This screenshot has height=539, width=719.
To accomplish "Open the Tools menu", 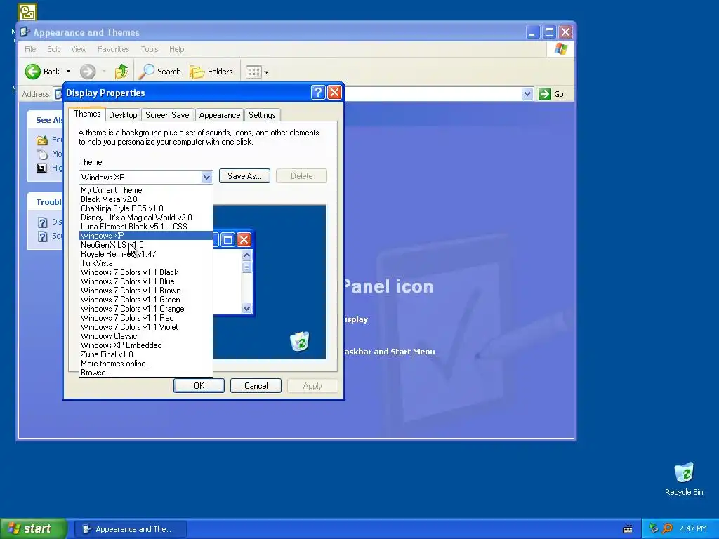I will [x=150, y=49].
